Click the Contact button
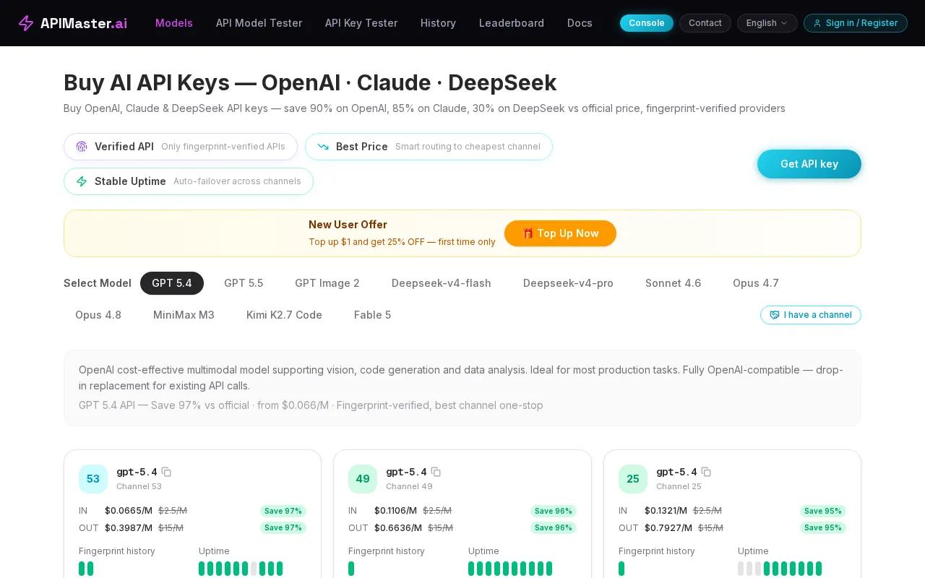 [x=705, y=23]
